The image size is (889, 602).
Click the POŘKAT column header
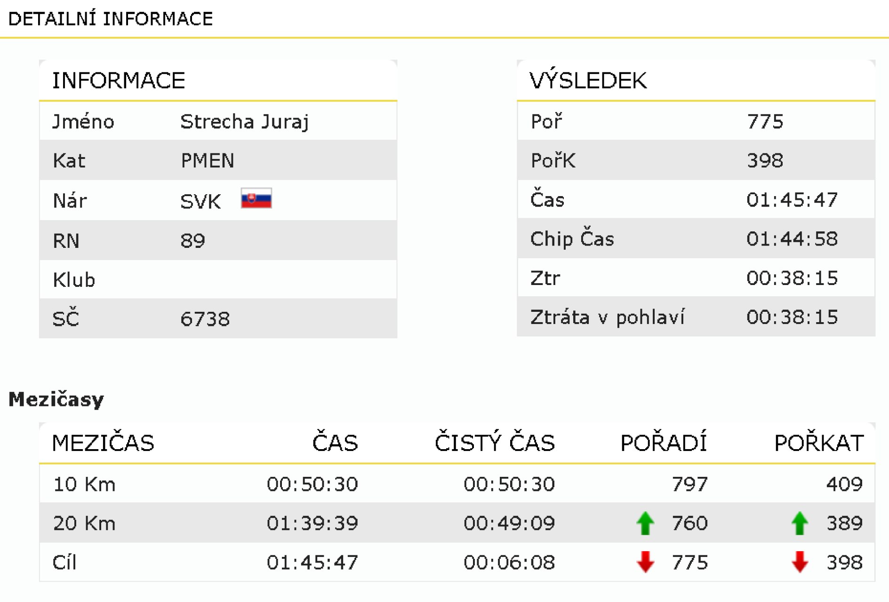coord(819,442)
